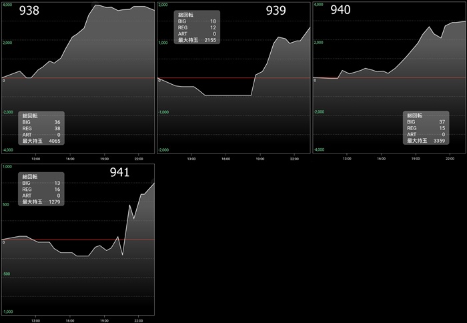
Task: Click 22:00 time label under chart 941
Action: tap(139, 321)
